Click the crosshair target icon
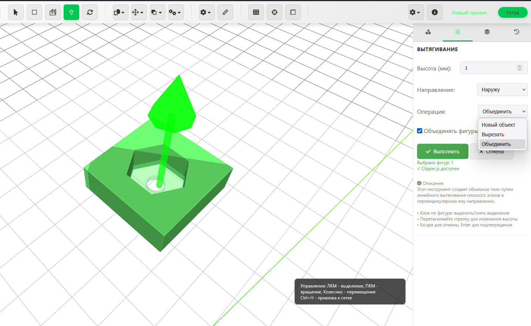Screen dimensions: 531x326 [x=275, y=12]
